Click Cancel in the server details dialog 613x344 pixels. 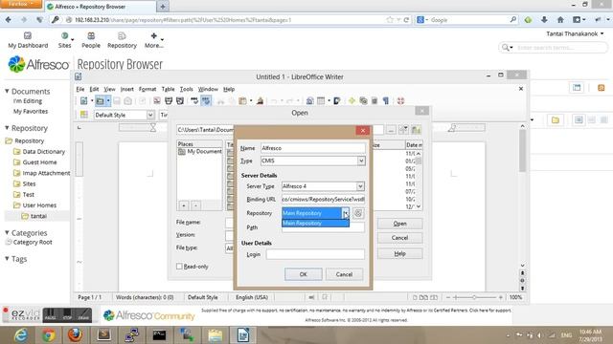tap(345, 274)
